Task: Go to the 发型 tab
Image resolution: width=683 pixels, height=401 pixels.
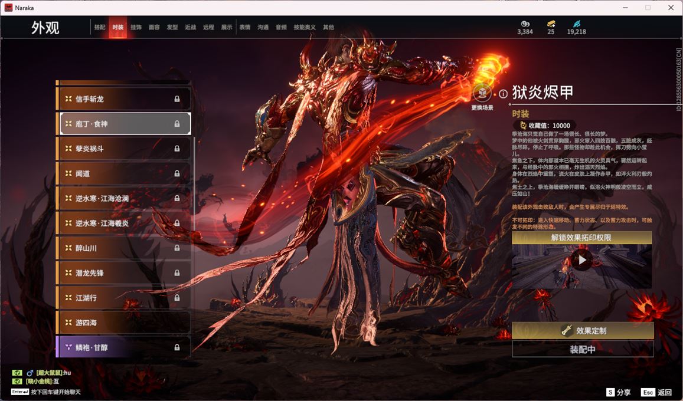Action: click(x=172, y=27)
